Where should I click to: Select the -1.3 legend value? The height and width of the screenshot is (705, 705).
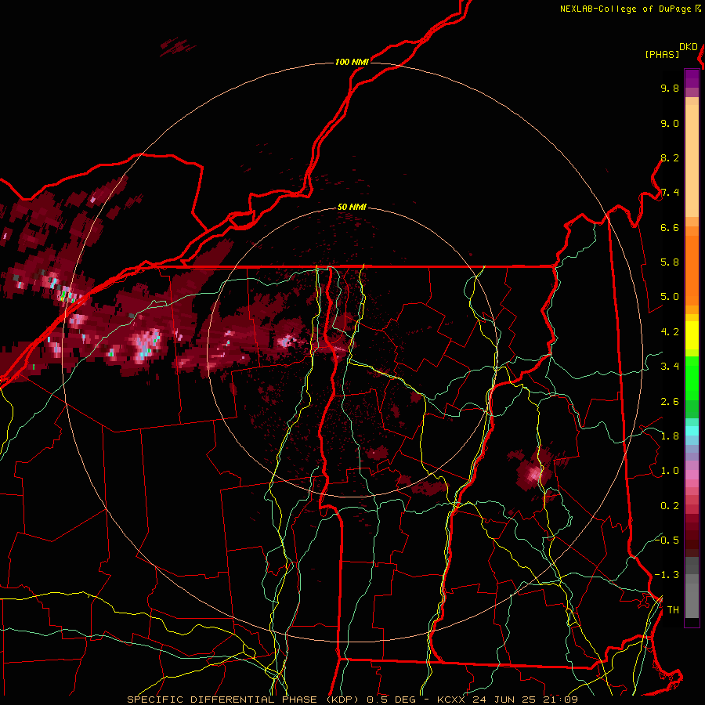coord(667,575)
